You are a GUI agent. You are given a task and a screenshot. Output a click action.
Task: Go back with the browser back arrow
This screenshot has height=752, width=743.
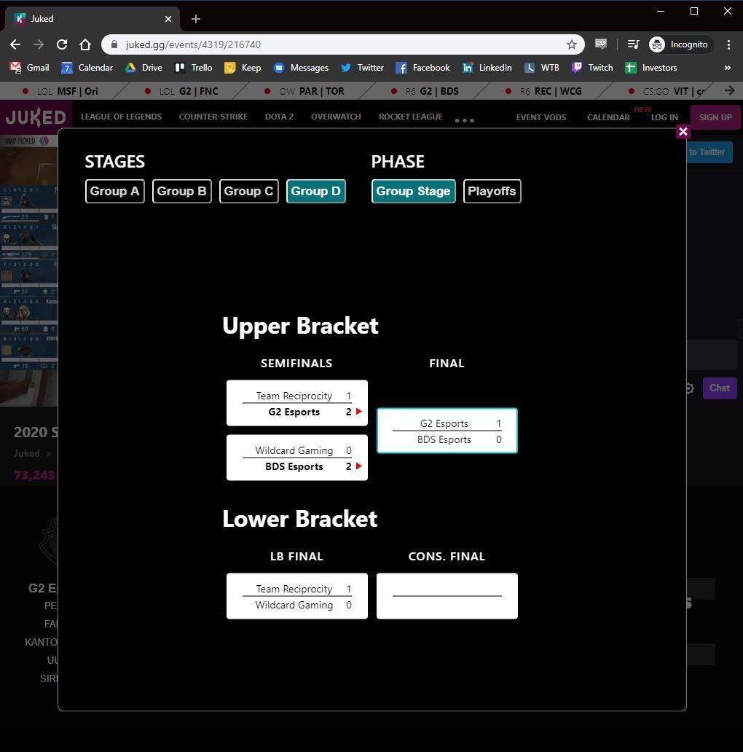(x=15, y=44)
